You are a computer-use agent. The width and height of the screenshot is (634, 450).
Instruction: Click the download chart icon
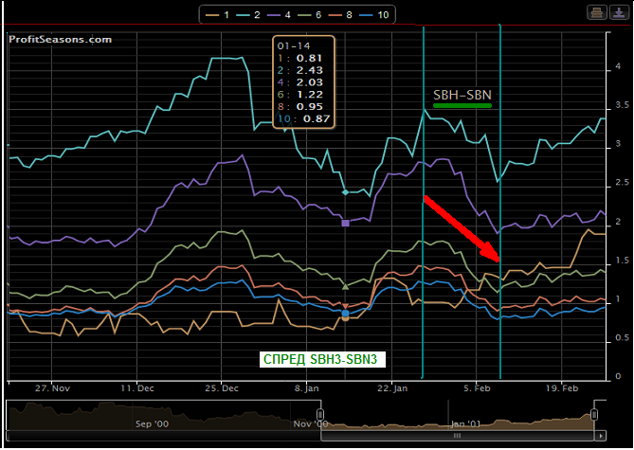coord(619,12)
